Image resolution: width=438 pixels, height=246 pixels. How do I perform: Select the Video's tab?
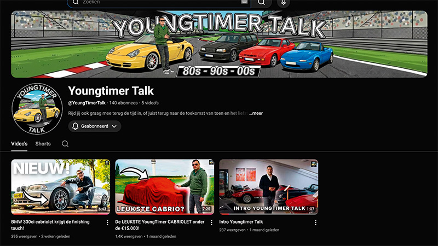[19, 144]
